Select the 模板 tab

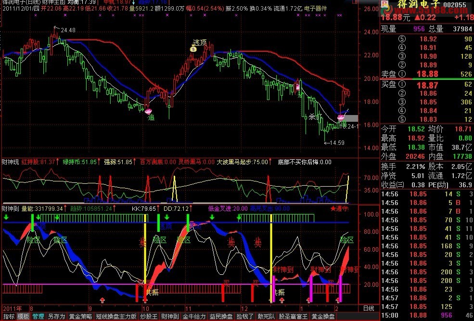(x=23, y=317)
